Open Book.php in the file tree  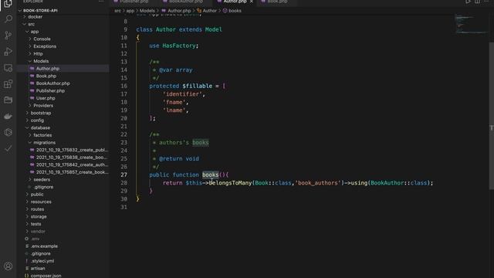[46, 76]
